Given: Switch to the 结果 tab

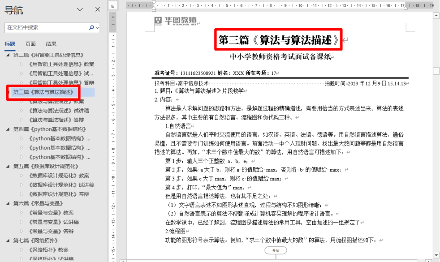Looking at the screenshot, I should point(51,44).
